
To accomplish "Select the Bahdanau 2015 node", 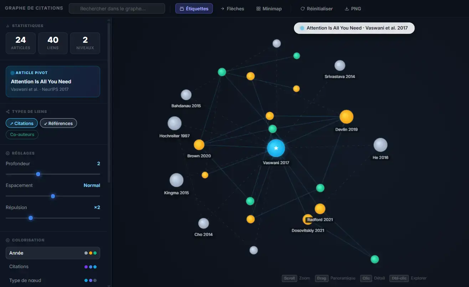I will [186, 95].
